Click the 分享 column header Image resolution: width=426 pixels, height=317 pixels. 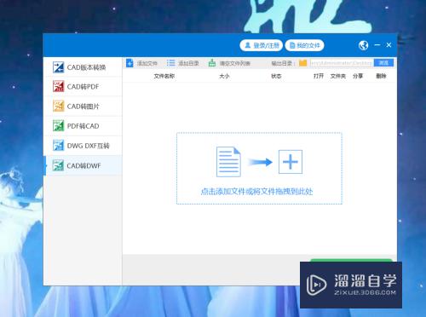point(358,76)
